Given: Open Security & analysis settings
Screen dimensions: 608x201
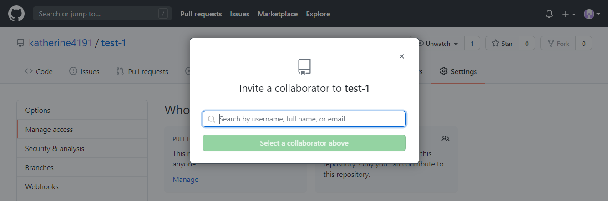Looking at the screenshot, I should click(x=82, y=148).
